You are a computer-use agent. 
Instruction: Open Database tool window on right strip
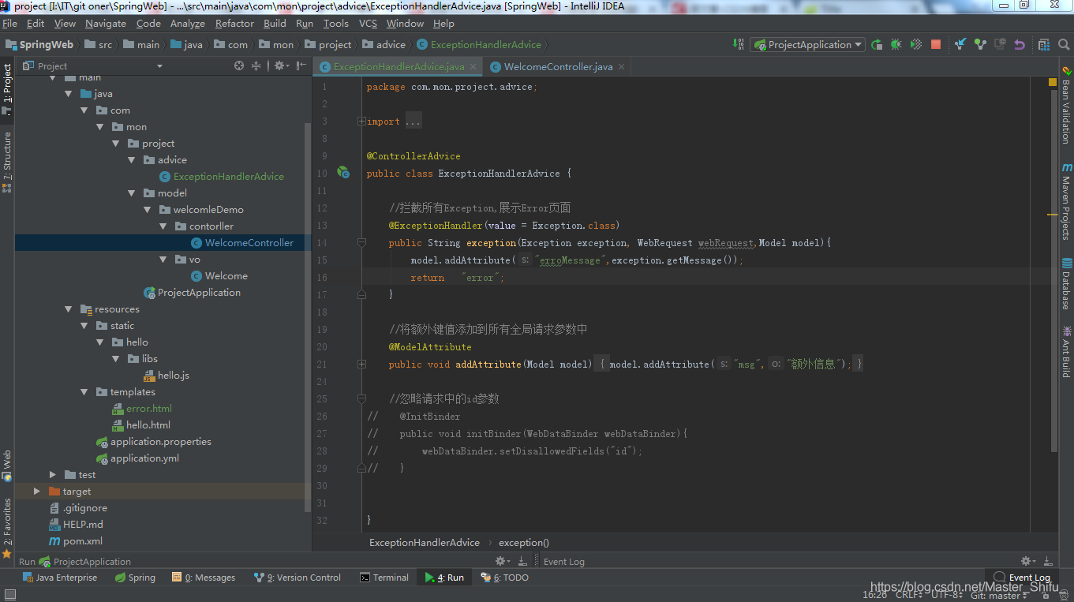(1066, 283)
